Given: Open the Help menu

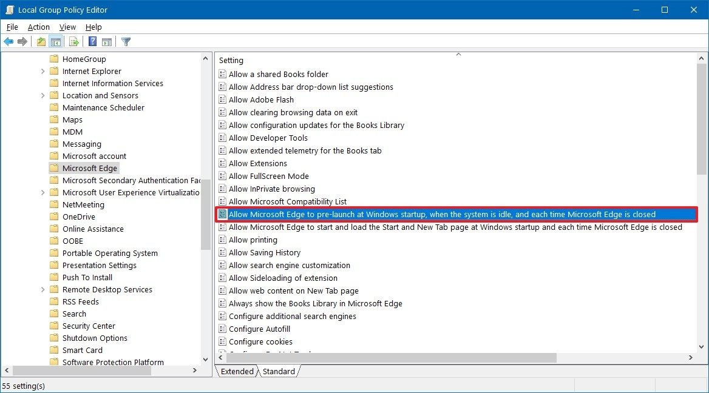Looking at the screenshot, I should (x=93, y=27).
